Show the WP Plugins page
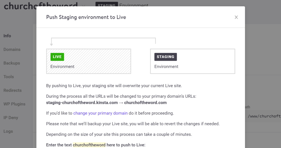Viewport: 281px width, 148px height. [14, 104]
